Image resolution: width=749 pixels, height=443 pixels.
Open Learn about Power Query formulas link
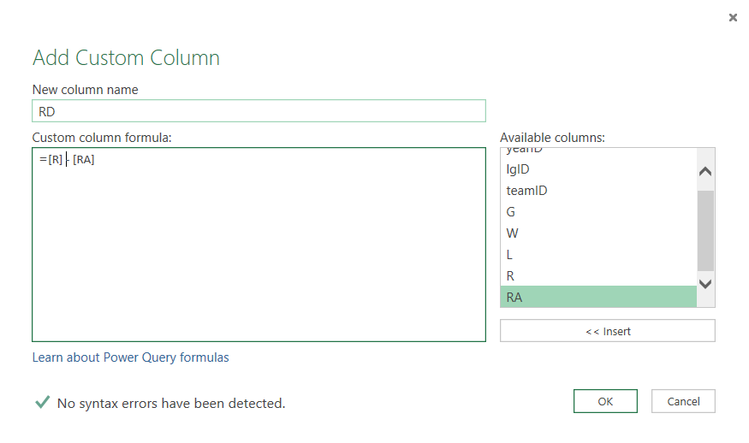[x=130, y=357]
